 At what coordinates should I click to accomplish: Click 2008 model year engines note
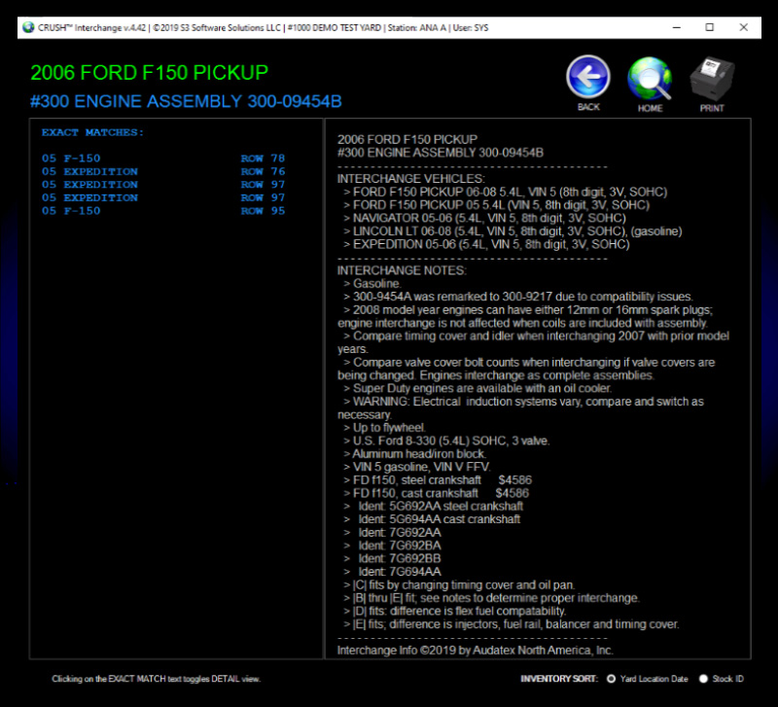point(526,316)
